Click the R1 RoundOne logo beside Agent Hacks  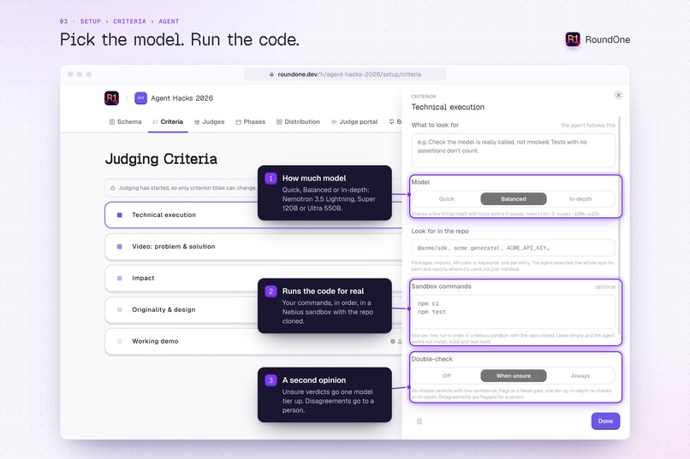click(112, 98)
